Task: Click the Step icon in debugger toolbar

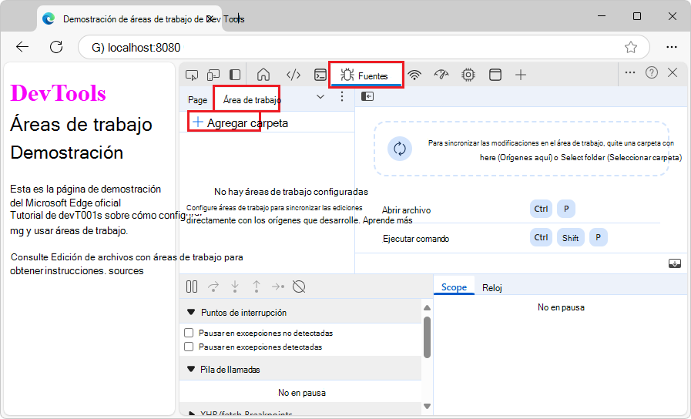Action: point(278,287)
